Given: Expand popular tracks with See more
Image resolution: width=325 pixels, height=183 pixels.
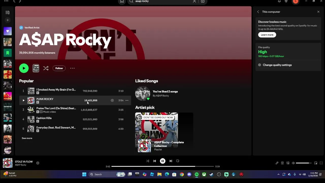Looking at the screenshot, I should (x=27, y=138).
